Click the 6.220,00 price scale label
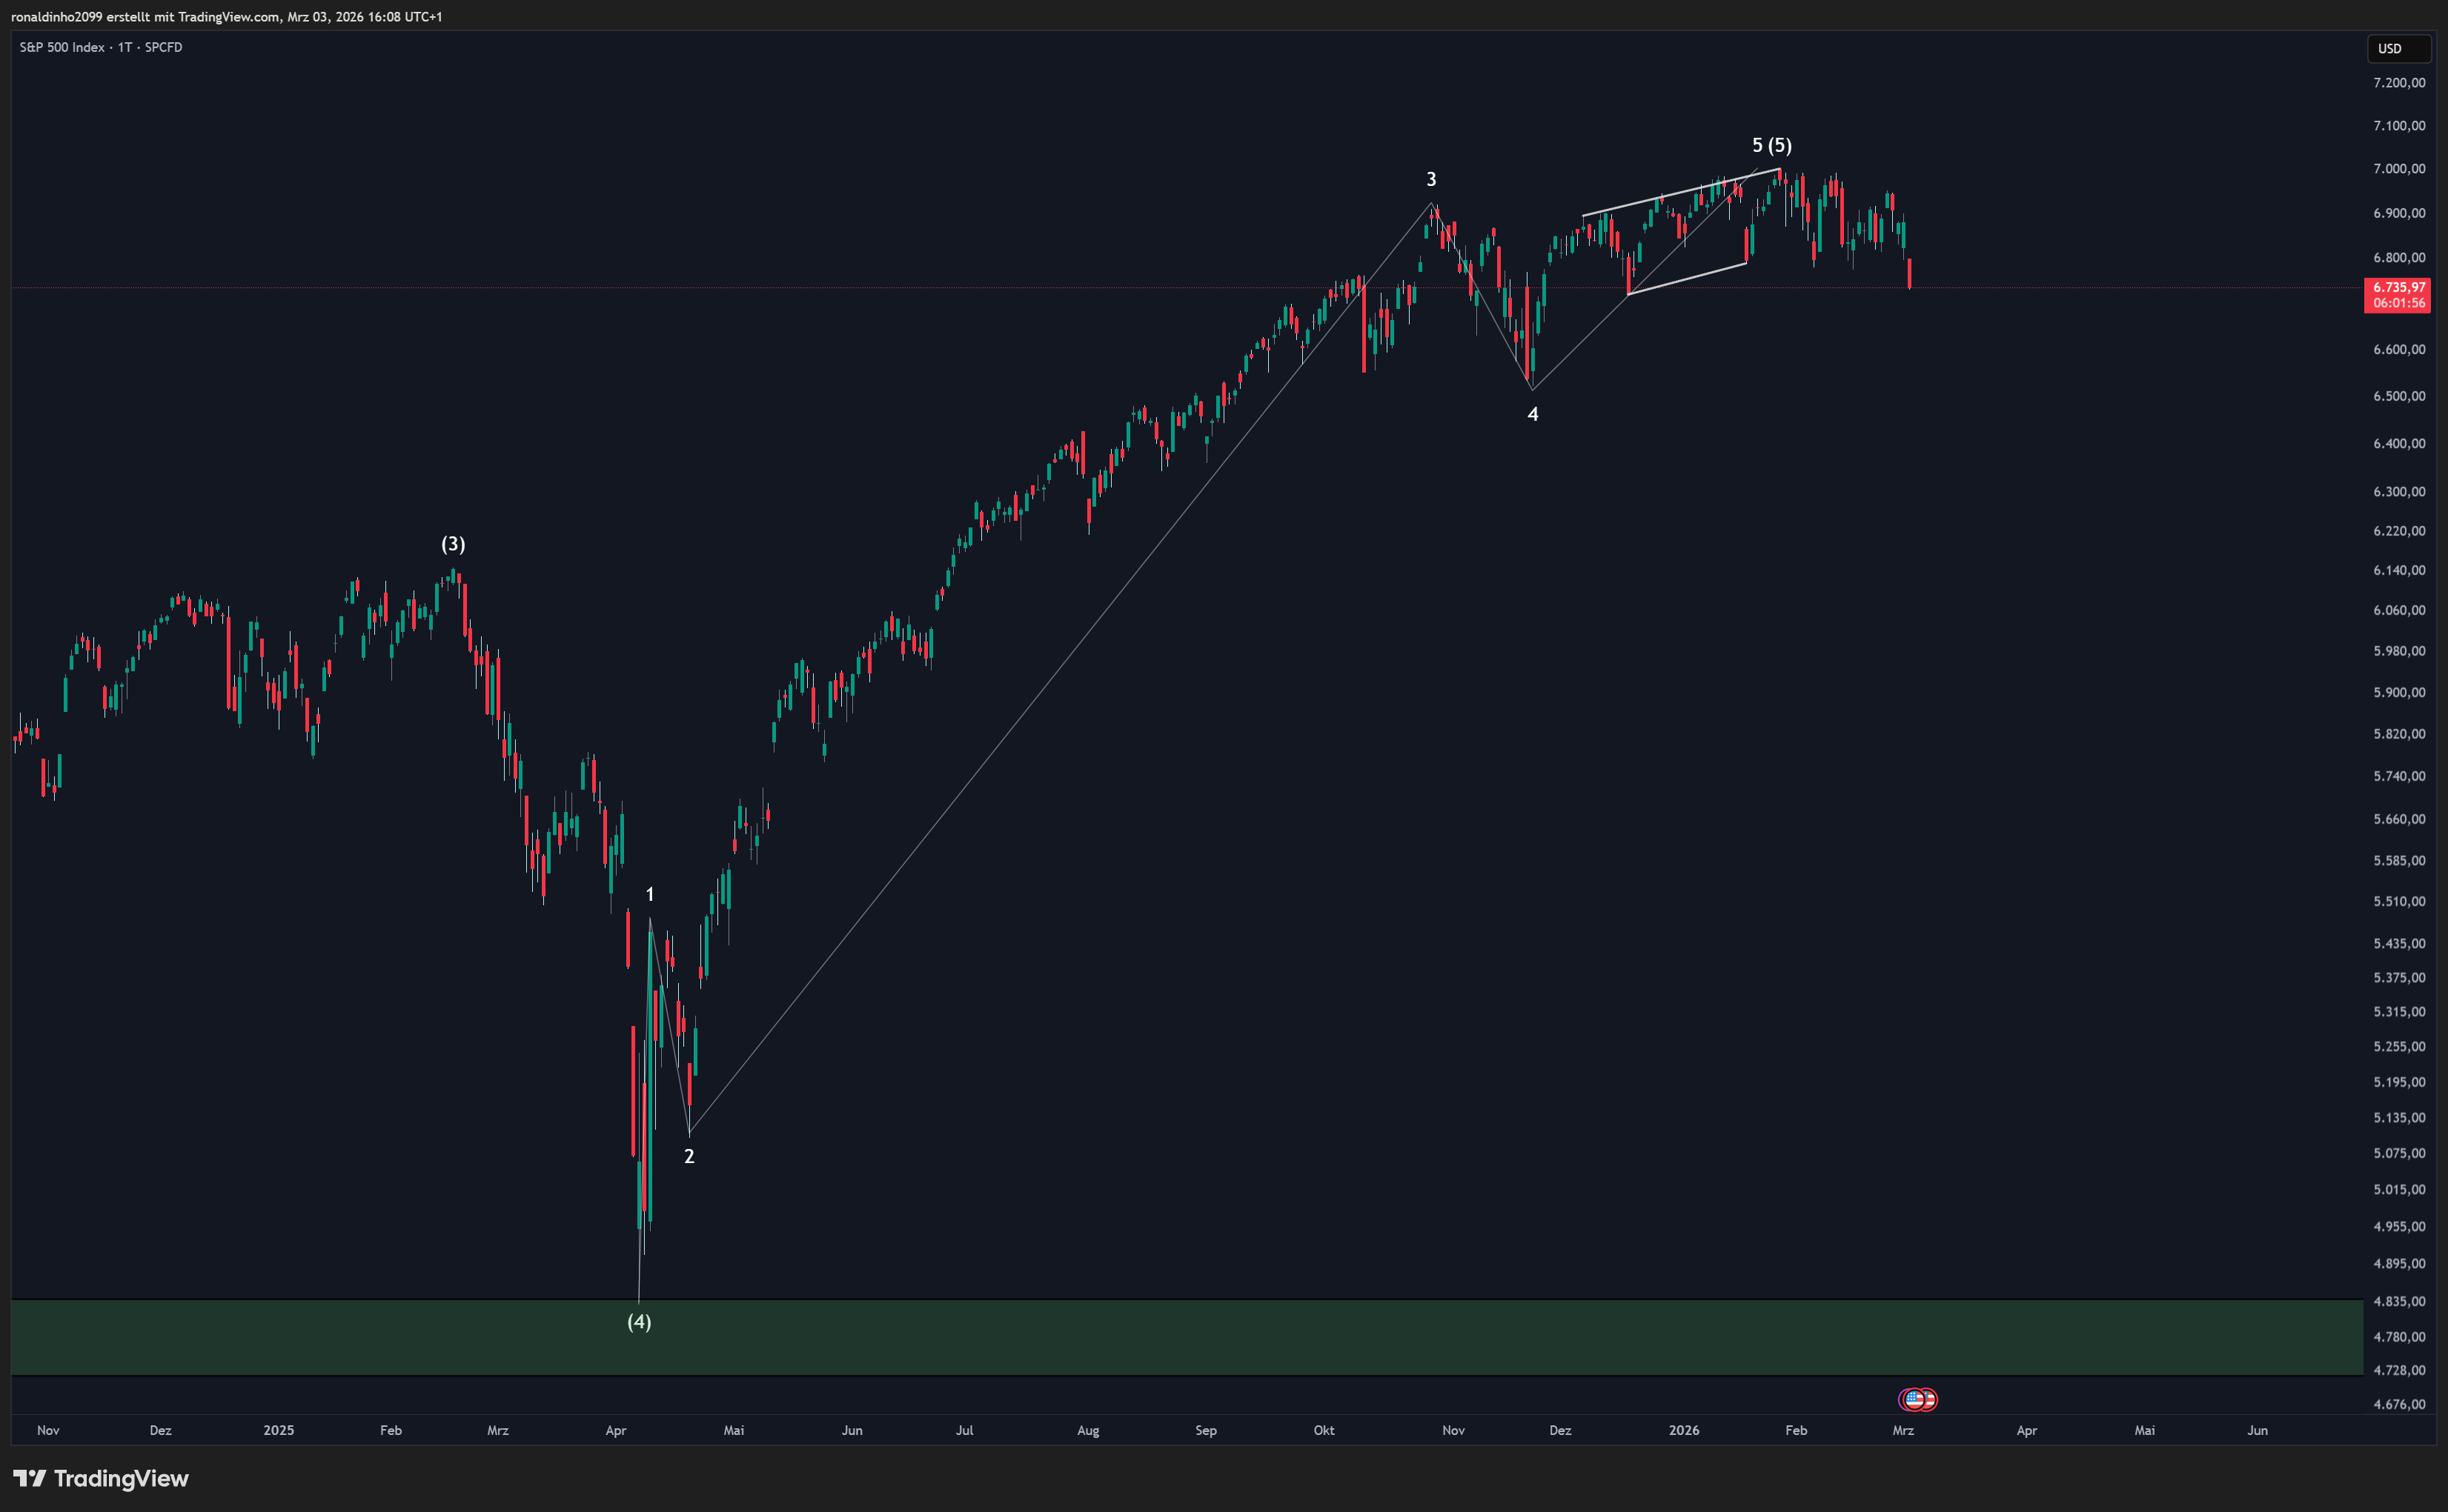Screen dimensions: 2448x1512 tap(2398, 530)
